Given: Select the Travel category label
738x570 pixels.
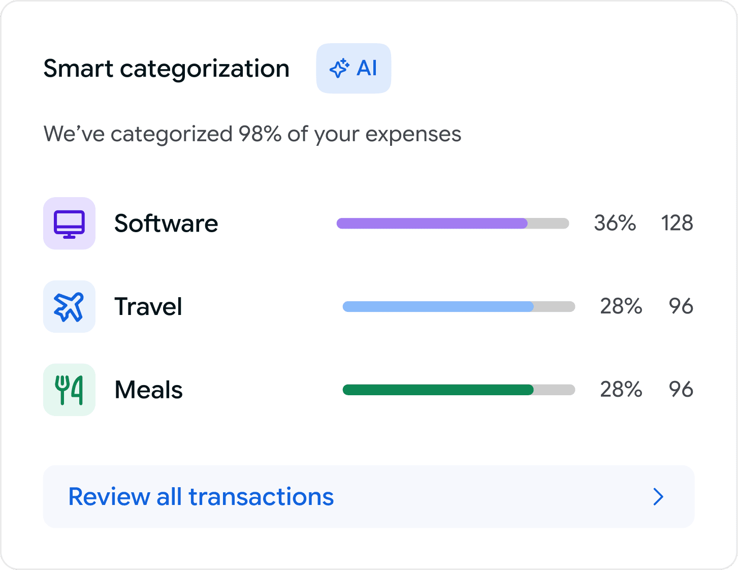Looking at the screenshot, I should (x=148, y=307).
